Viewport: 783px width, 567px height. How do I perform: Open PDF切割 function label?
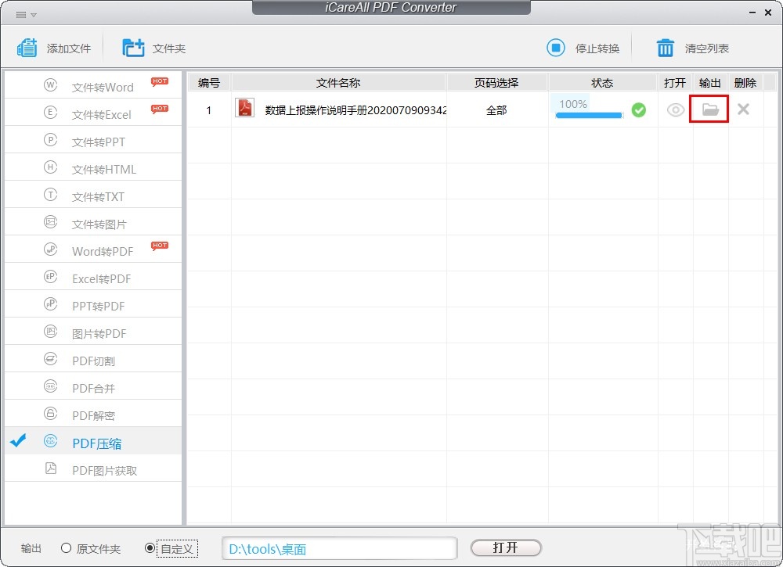(x=93, y=361)
